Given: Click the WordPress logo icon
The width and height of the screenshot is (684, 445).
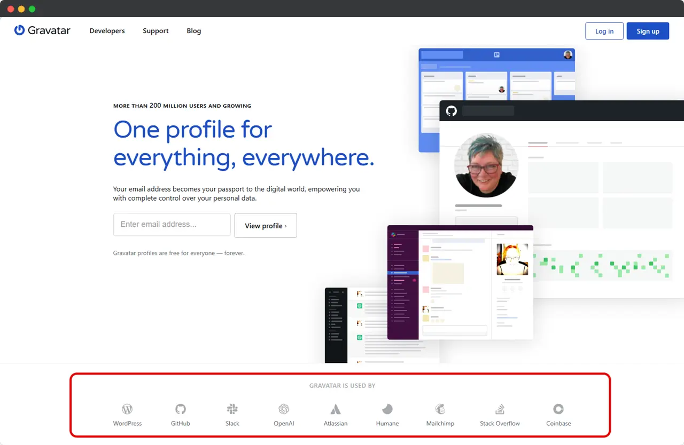Looking at the screenshot, I should coord(127,409).
